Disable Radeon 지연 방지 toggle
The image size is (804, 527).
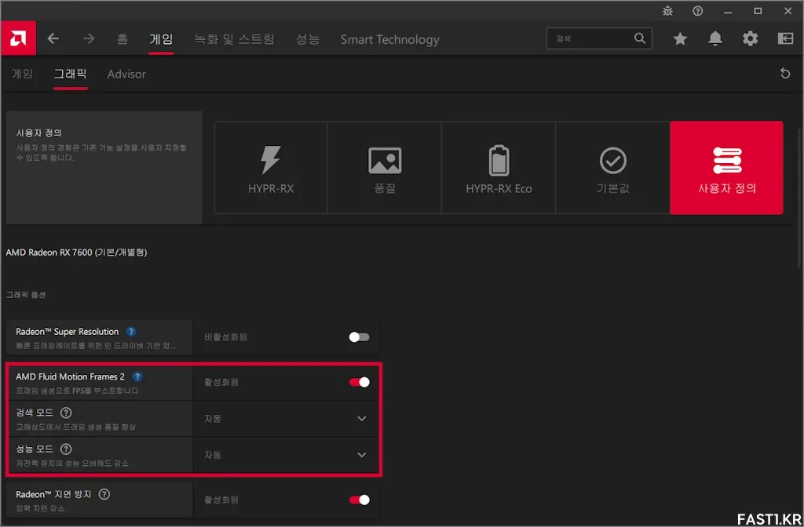coord(359,500)
